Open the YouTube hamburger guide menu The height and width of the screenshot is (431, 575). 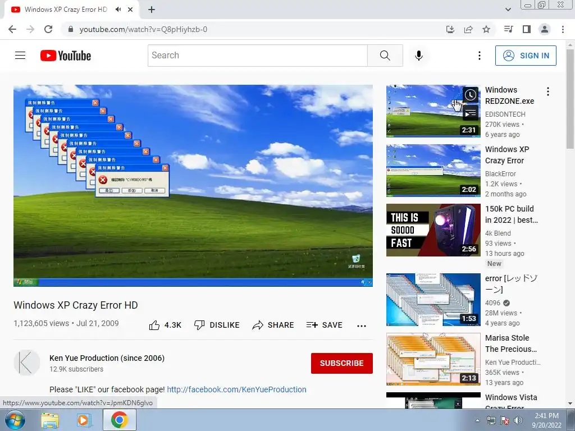pyautogui.click(x=20, y=56)
